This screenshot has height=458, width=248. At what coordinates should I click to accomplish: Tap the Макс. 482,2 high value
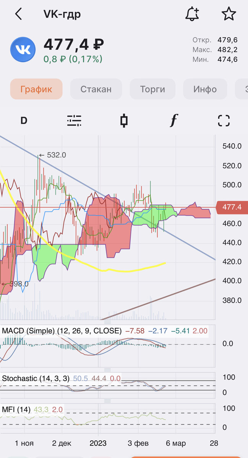point(215,50)
